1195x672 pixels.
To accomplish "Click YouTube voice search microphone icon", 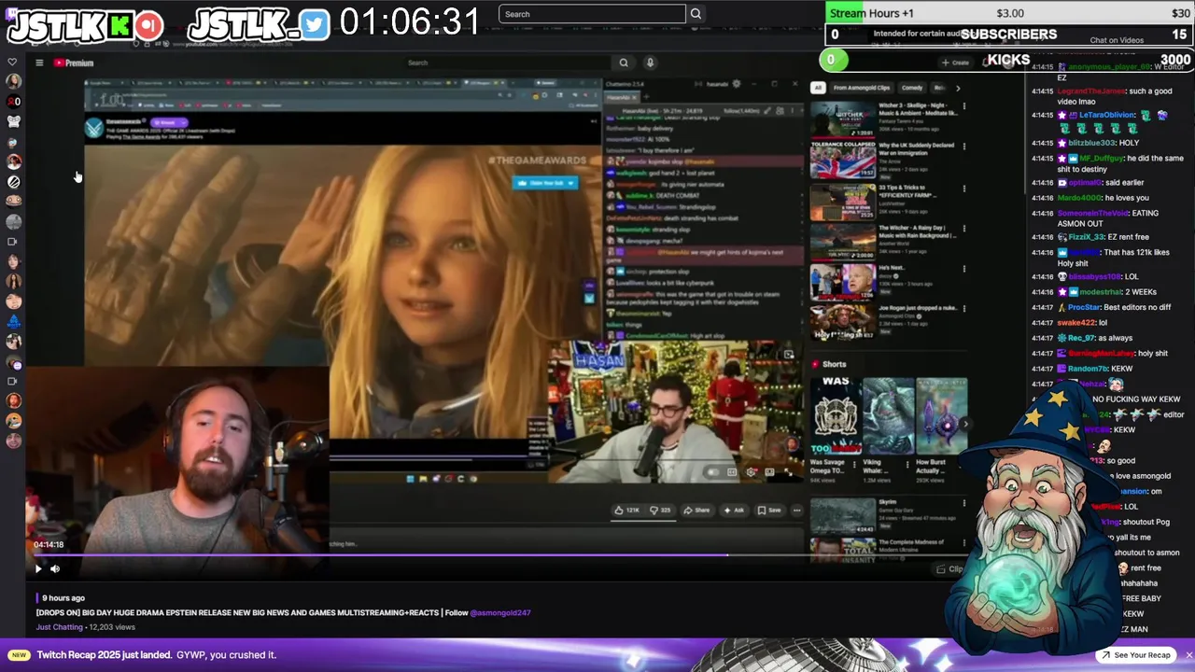I will pos(650,63).
